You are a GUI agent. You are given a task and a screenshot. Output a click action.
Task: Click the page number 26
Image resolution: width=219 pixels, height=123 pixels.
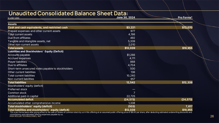click(x=212, y=116)
